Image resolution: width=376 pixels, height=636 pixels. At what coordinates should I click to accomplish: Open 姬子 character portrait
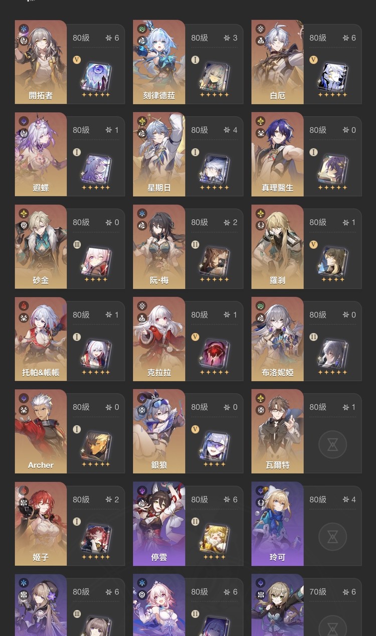click(x=41, y=524)
